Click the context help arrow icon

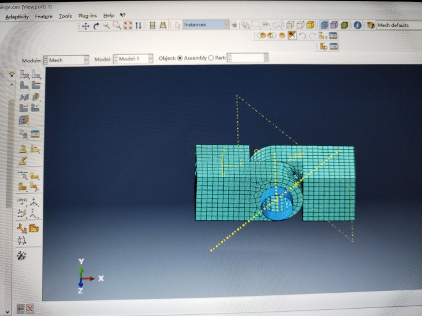(x=123, y=15)
